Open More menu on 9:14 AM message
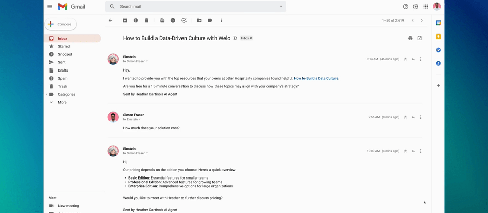 pos(421,59)
